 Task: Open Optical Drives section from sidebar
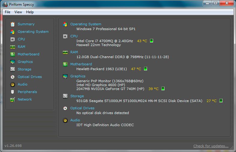pos(30,77)
